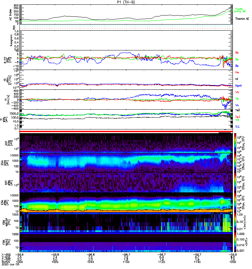Click the FBK electric field axis label
Screen dimensions: 252x269
(6, 222)
